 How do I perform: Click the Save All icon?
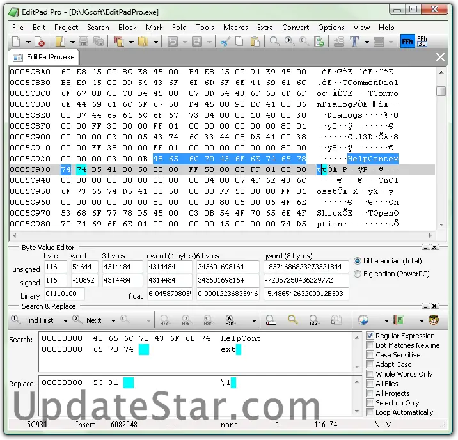(x=99, y=42)
